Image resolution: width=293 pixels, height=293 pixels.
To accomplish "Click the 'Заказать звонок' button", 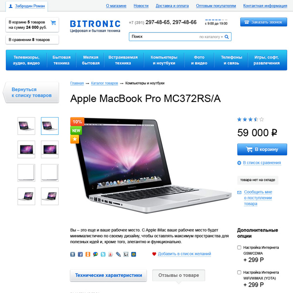I will 264,22.
